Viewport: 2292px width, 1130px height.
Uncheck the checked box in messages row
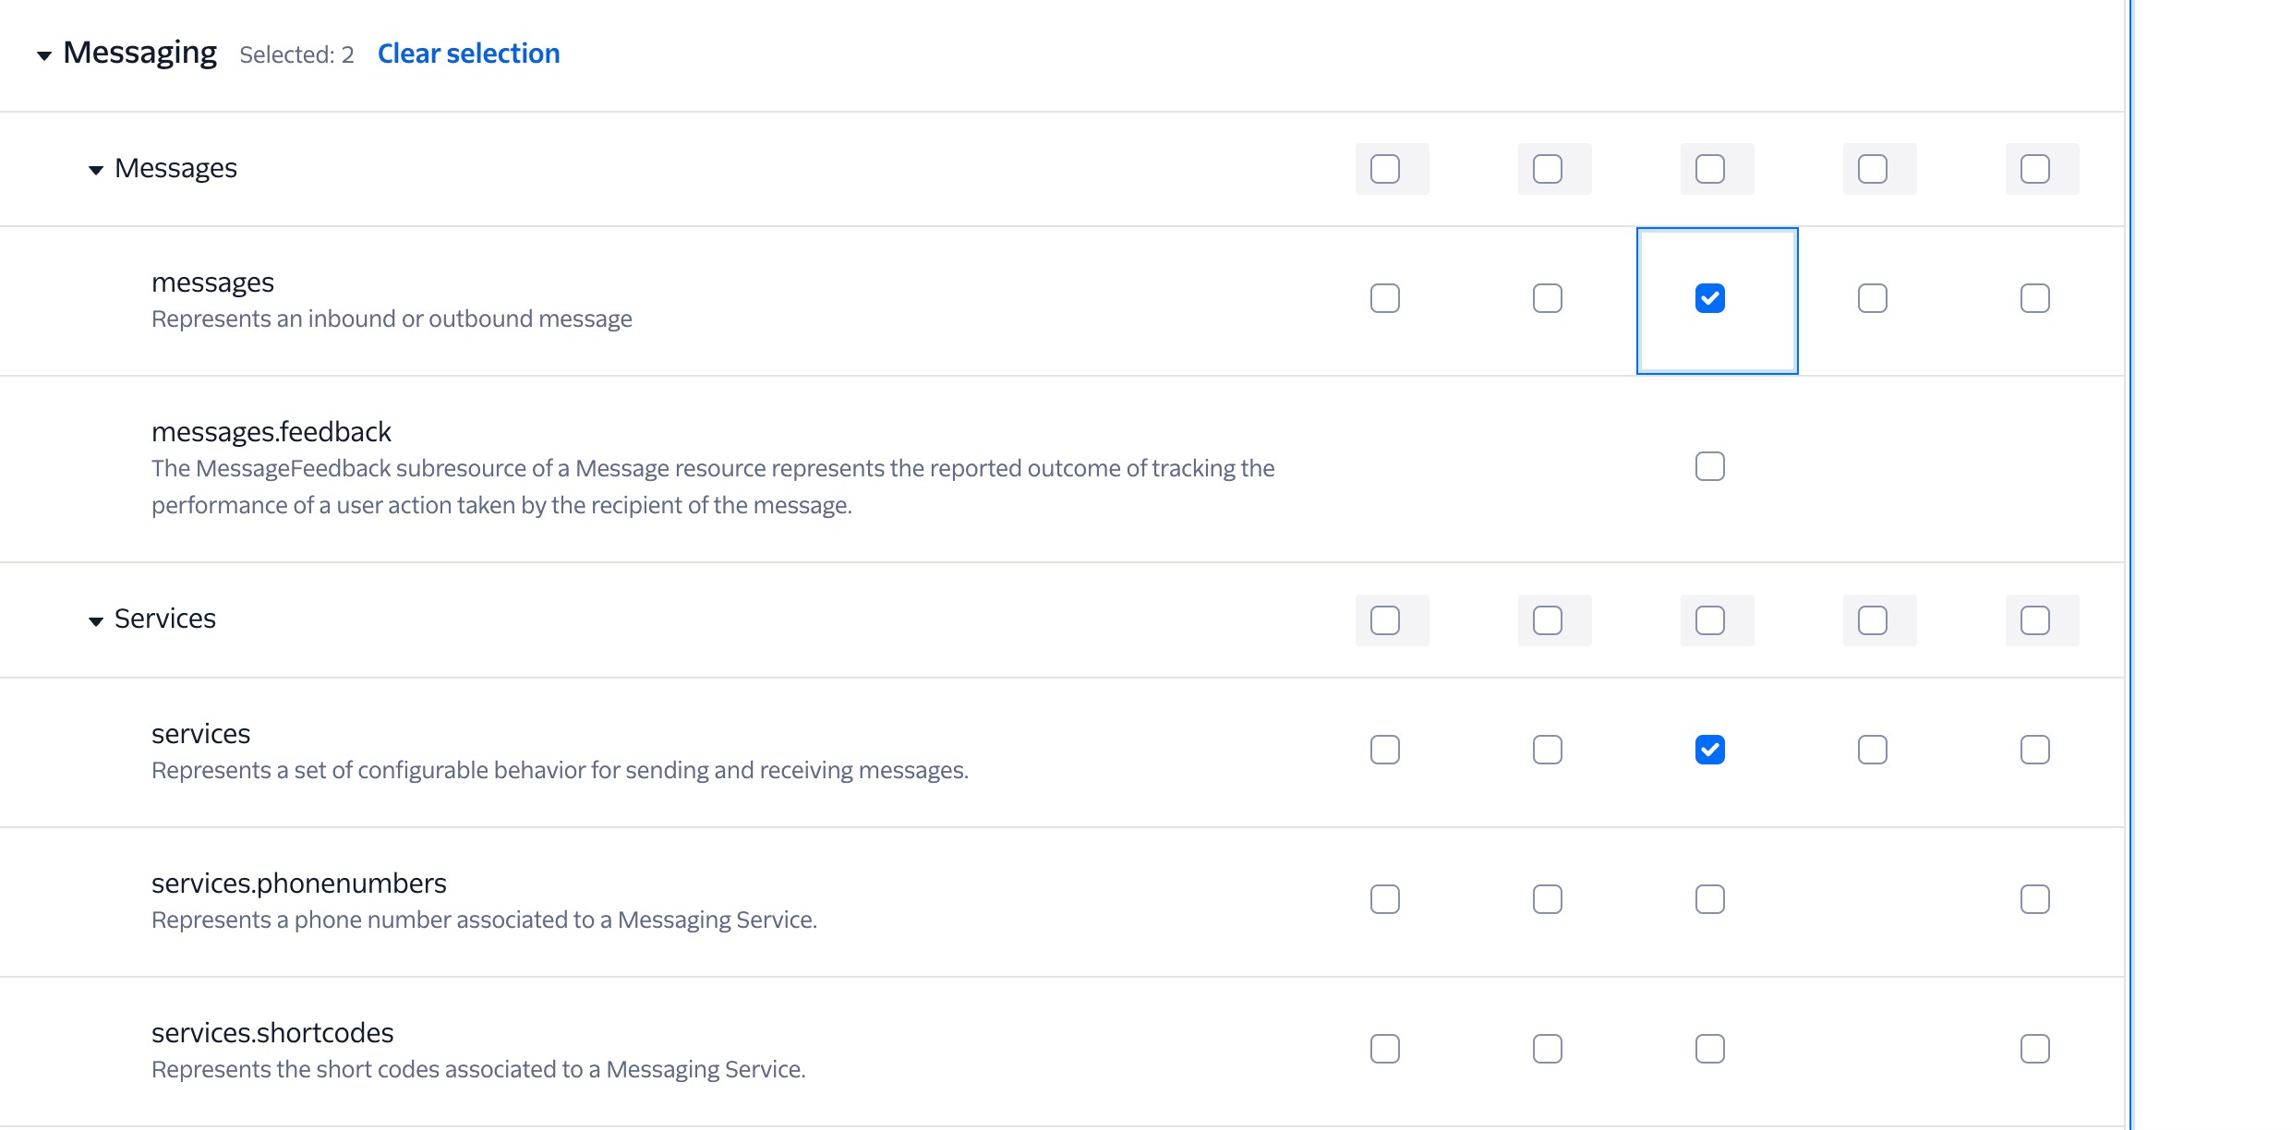point(1709,298)
